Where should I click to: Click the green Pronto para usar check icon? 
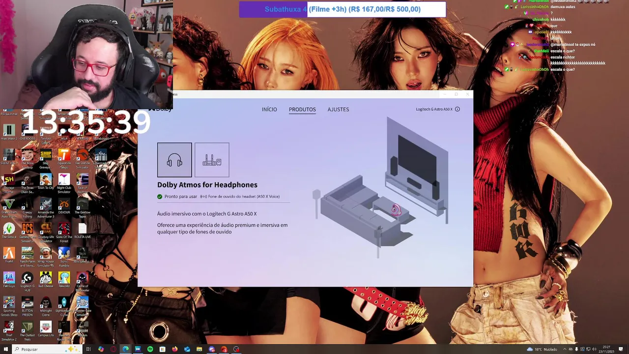(160, 197)
